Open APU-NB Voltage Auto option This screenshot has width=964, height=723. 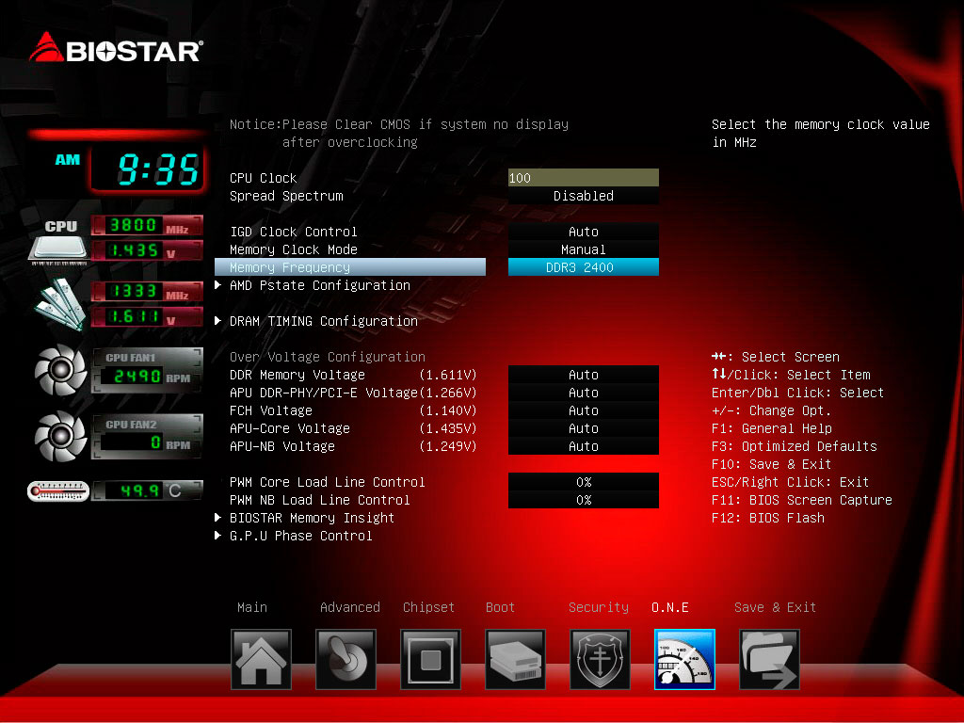coord(584,445)
